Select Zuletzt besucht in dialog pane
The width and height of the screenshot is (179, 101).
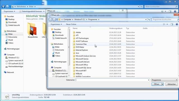pos(61,38)
